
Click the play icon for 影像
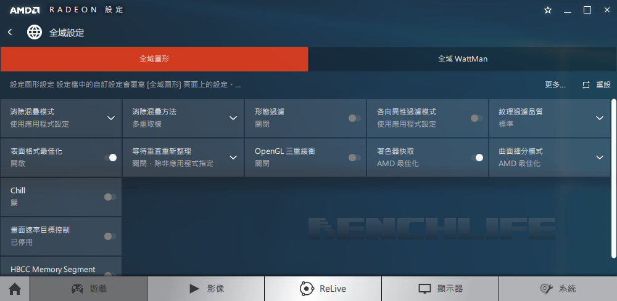[194, 289]
